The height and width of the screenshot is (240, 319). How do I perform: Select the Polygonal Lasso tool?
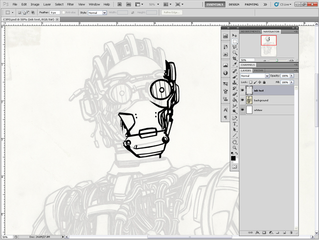pos(234,47)
